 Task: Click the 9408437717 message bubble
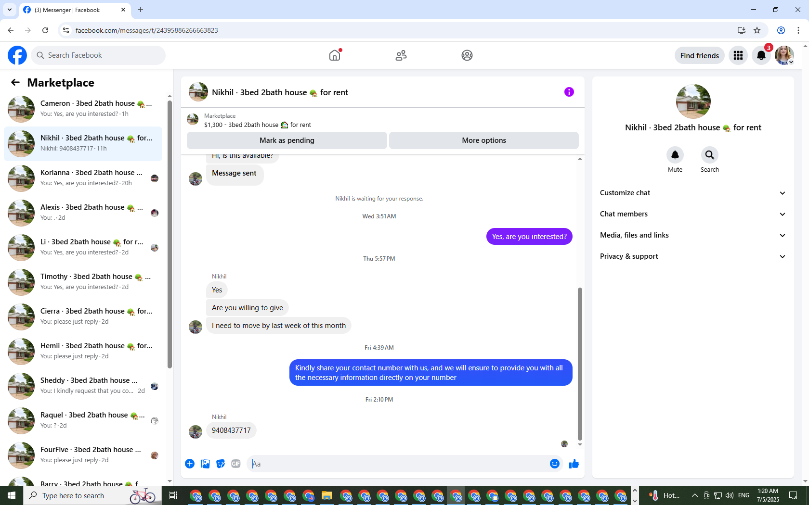pos(231,430)
